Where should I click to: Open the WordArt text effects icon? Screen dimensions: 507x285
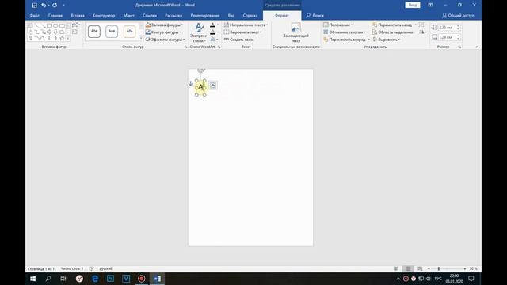(214, 40)
